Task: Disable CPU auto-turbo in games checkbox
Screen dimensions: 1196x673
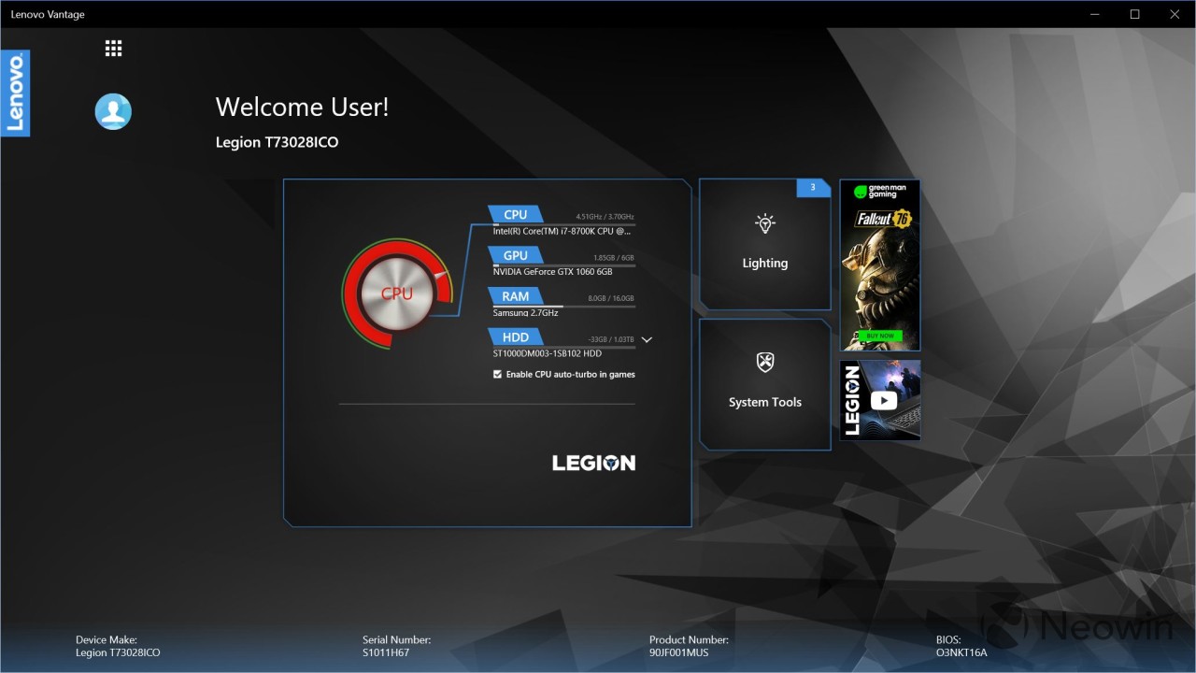Action: tap(497, 375)
